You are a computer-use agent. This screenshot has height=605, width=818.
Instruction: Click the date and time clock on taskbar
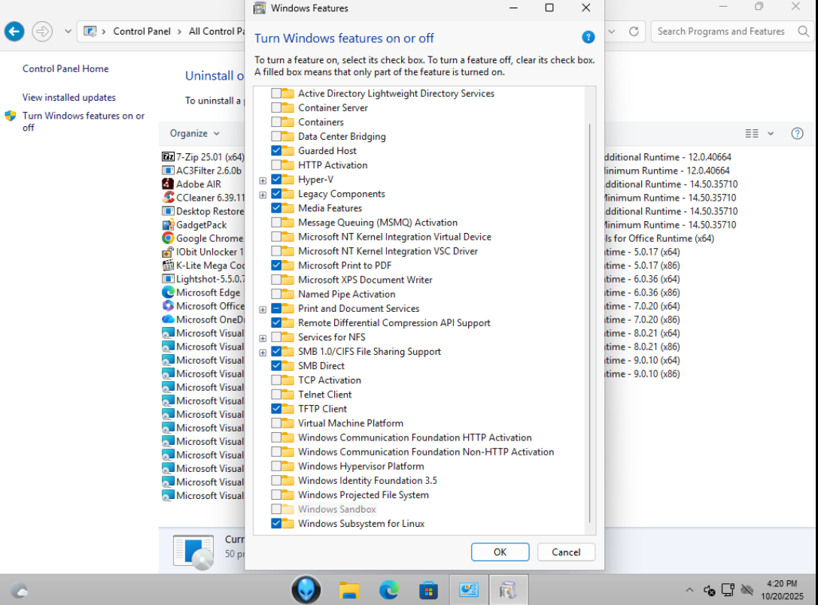coord(782,590)
